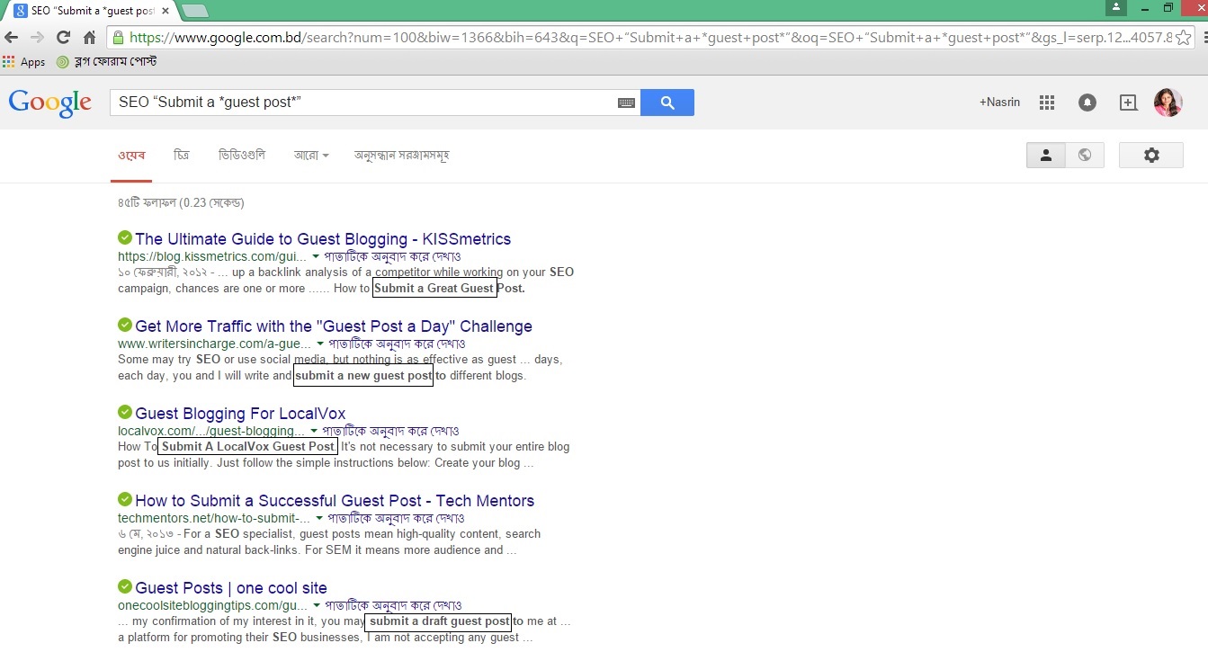The width and height of the screenshot is (1208, 652).
Task: Show Google notifications bell
Action: 1087,103
